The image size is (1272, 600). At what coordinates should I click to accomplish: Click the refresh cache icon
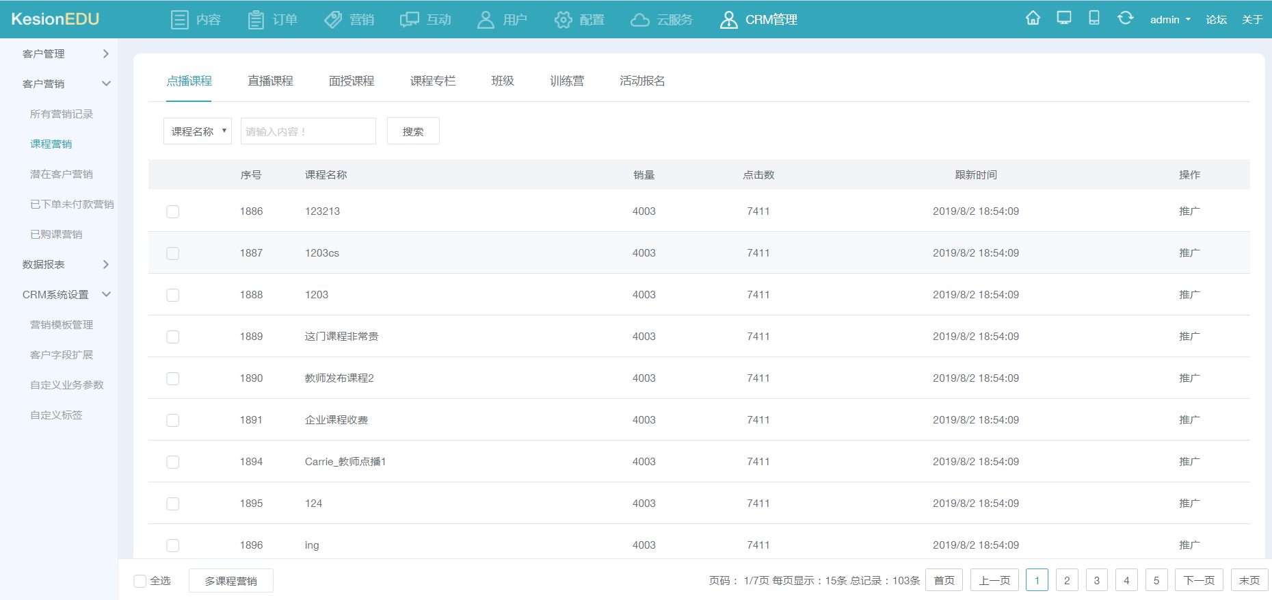click(x=1125, y=18)
